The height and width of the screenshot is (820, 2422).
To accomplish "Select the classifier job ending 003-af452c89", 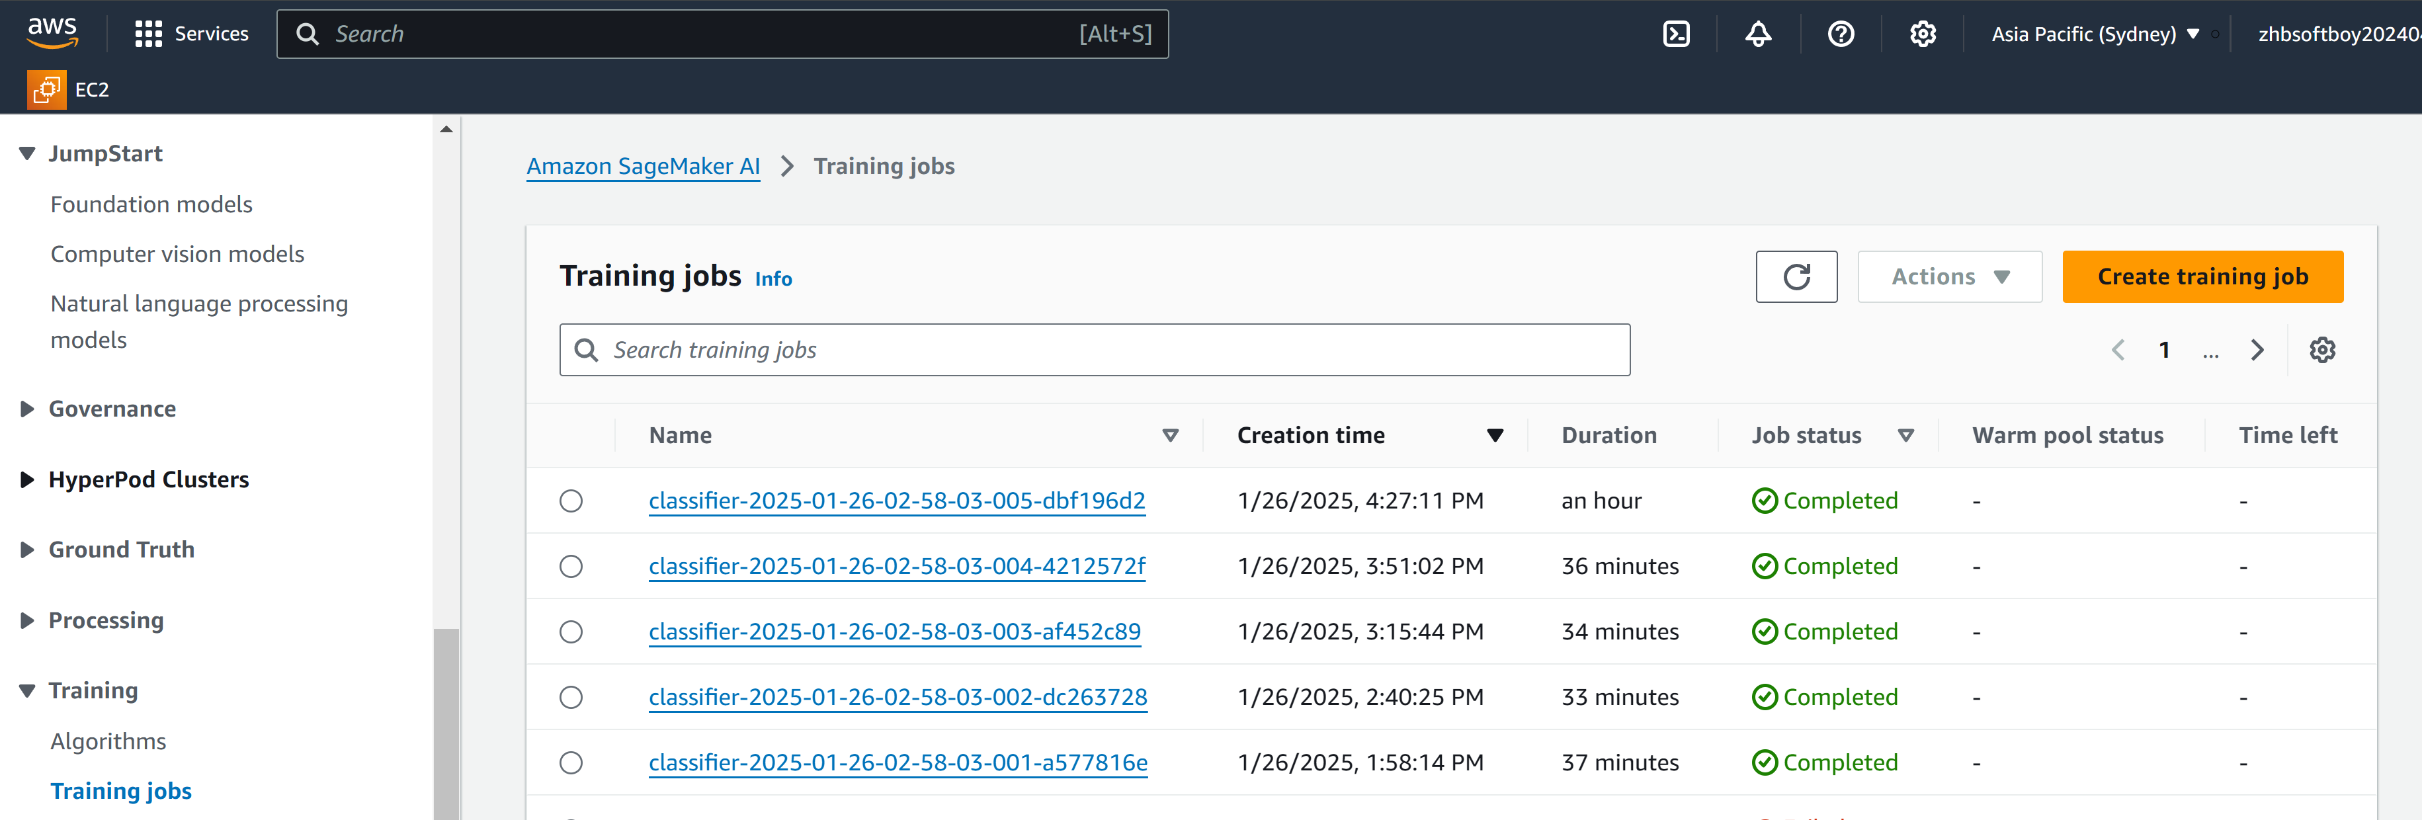I will [571, 632].
